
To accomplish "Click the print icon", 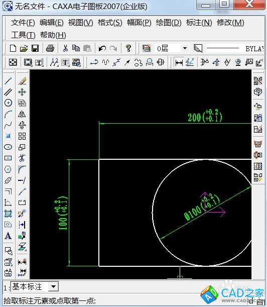I will [x=50, y=48].
